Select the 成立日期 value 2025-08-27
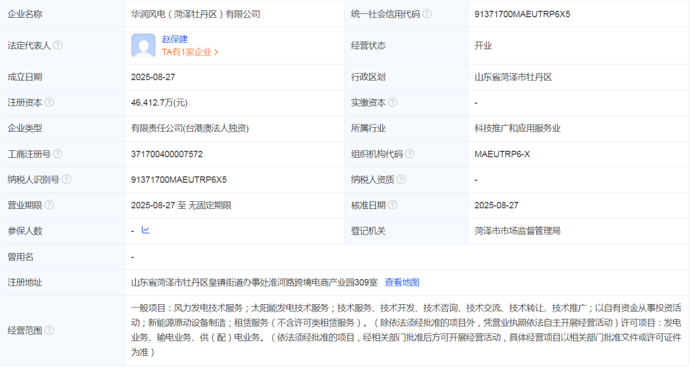Image resolution: width=690 pixels, height=368 pixels. tap(153, 77)
